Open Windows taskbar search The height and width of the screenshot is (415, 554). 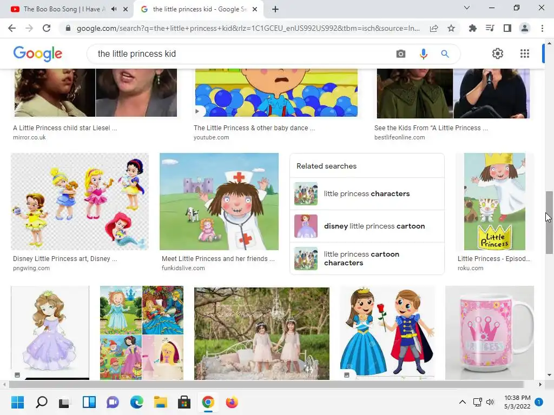pyautogui.click(x=42, y=402)
